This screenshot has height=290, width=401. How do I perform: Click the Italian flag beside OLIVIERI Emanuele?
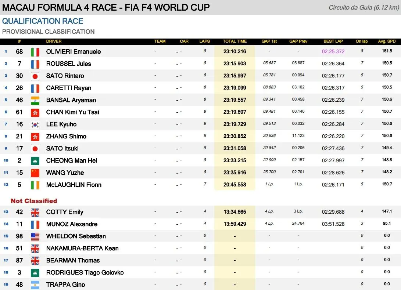tap(35, 52)
